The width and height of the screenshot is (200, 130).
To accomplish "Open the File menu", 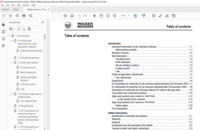I will click(3, 5).
